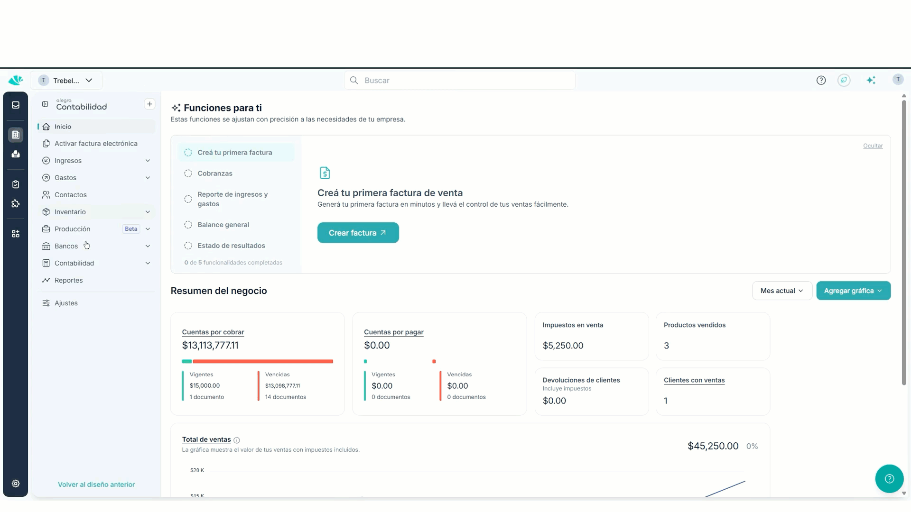Open the Trebel company switcher dropdown
The image size is (911, 512).
click(66, 81)
